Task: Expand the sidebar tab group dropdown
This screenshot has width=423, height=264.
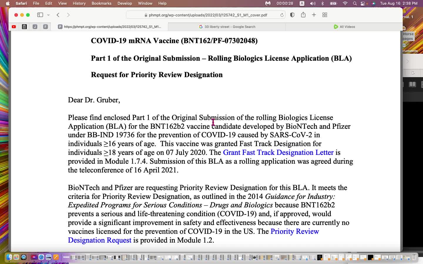Action: (48, 15)
